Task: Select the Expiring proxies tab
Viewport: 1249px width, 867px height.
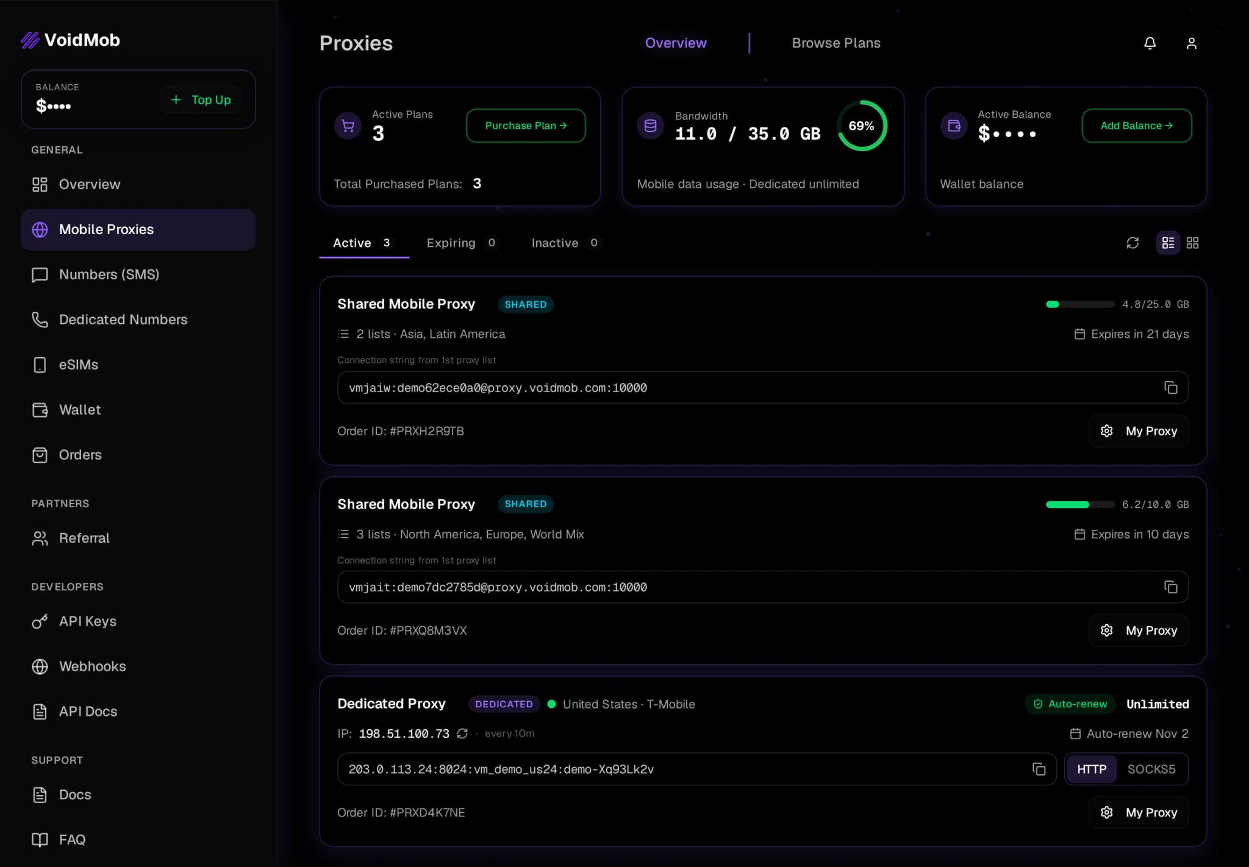Action: coord(462,243)
